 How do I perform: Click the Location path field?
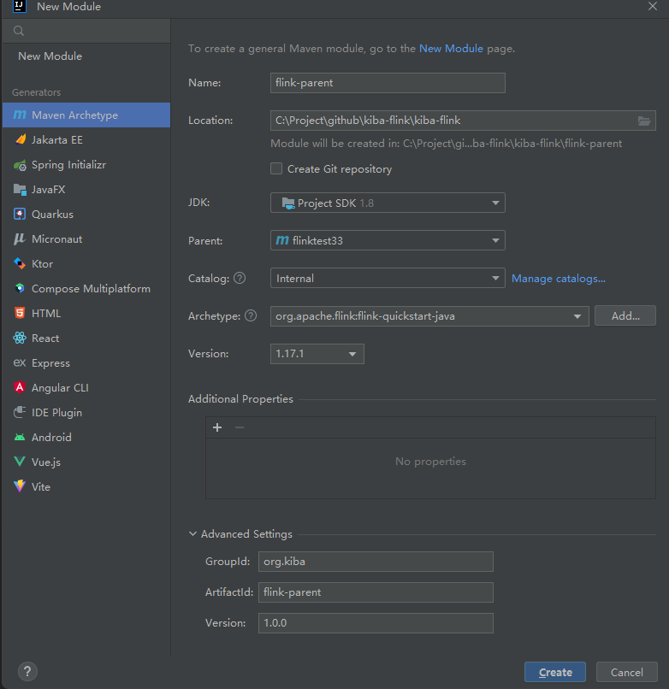(x=463, y=121)
